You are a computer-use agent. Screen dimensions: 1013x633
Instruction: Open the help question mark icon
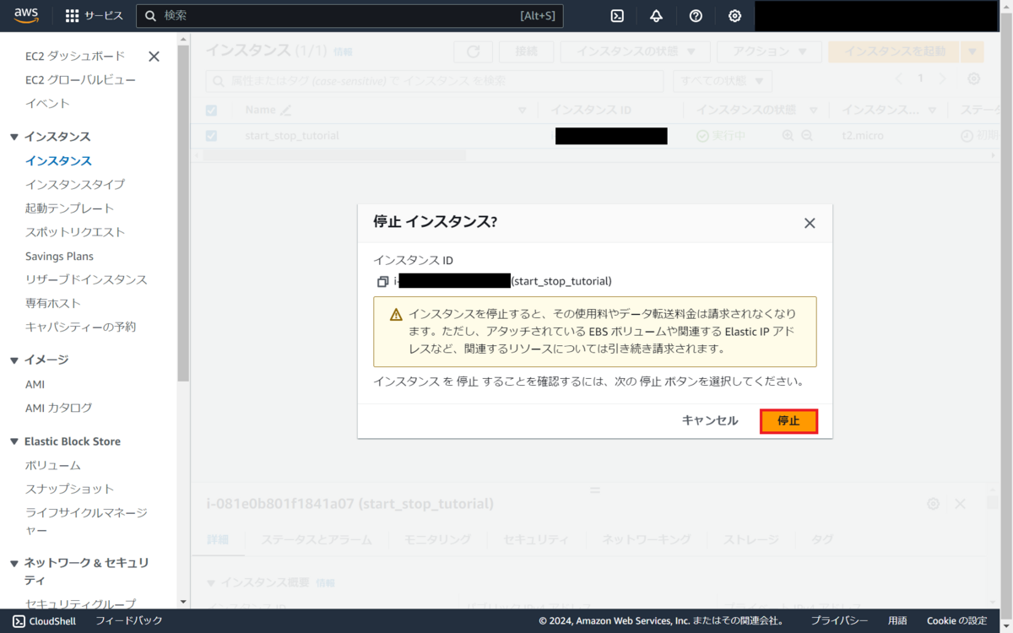pyautogui.click(x=696, y=16)
